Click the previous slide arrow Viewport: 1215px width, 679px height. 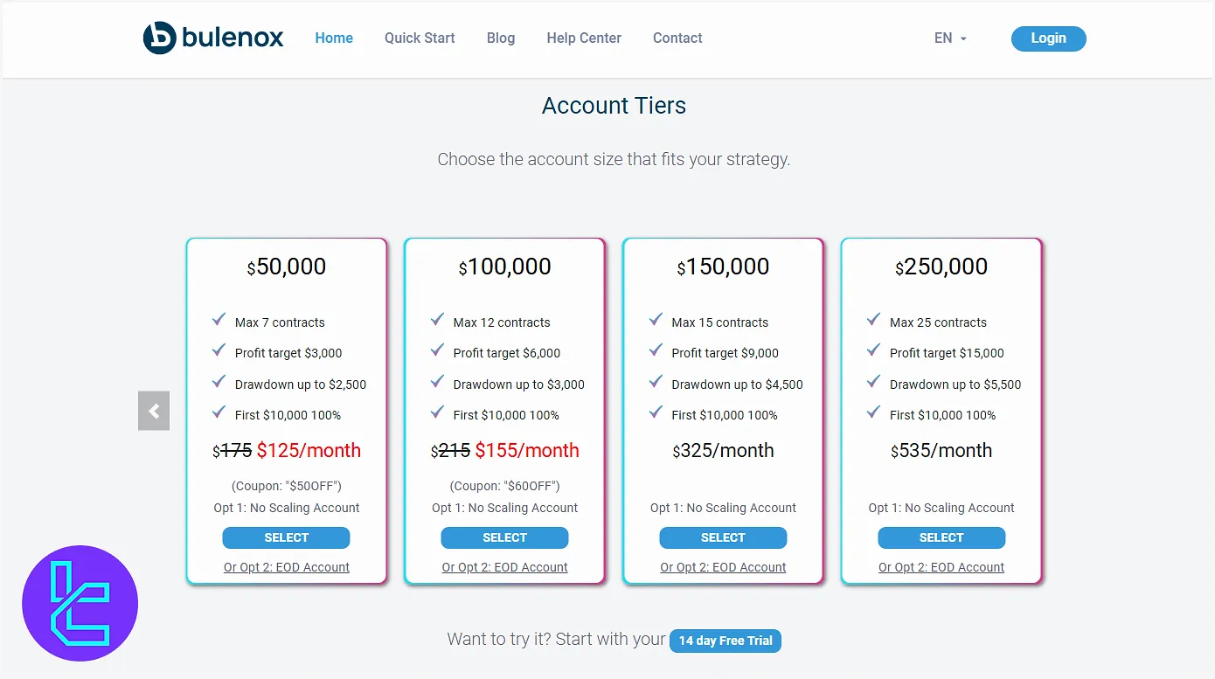tap(154, 411)
